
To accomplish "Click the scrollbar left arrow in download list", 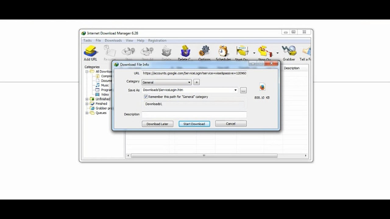I will point(128,155).
